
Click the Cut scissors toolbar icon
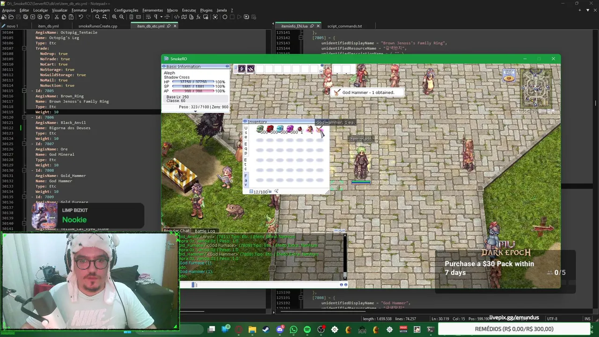click(57, 17)
